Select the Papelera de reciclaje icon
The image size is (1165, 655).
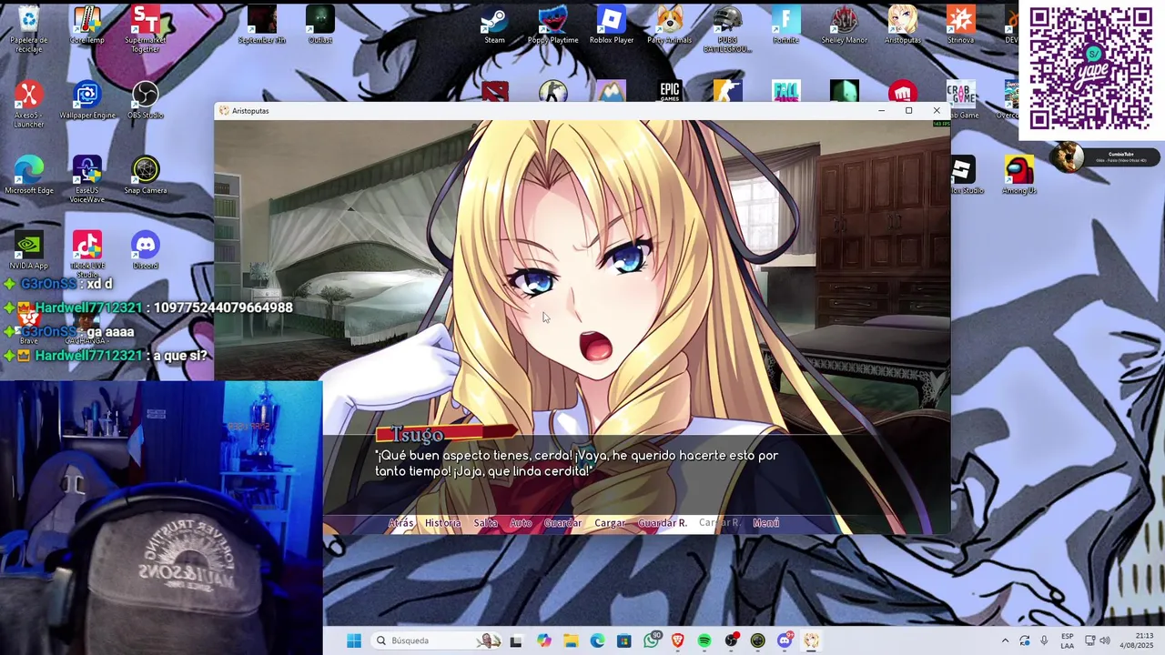tap(28, 29)
